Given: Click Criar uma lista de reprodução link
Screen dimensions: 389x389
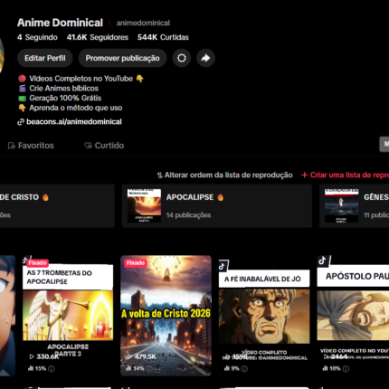Looking at the screenshot, I should pyautogui.click(x=346, y=175).
